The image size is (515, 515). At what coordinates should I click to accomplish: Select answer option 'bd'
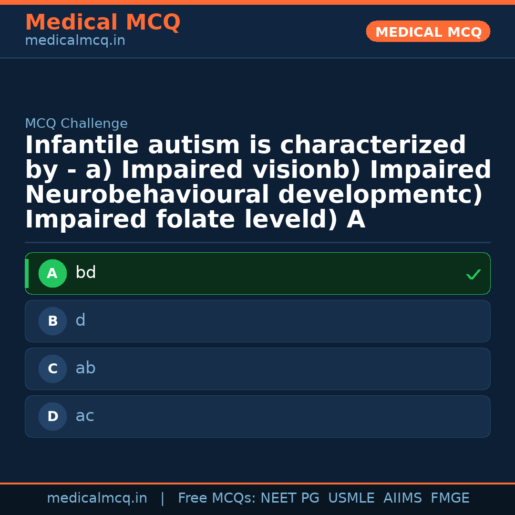pos(257,273)
